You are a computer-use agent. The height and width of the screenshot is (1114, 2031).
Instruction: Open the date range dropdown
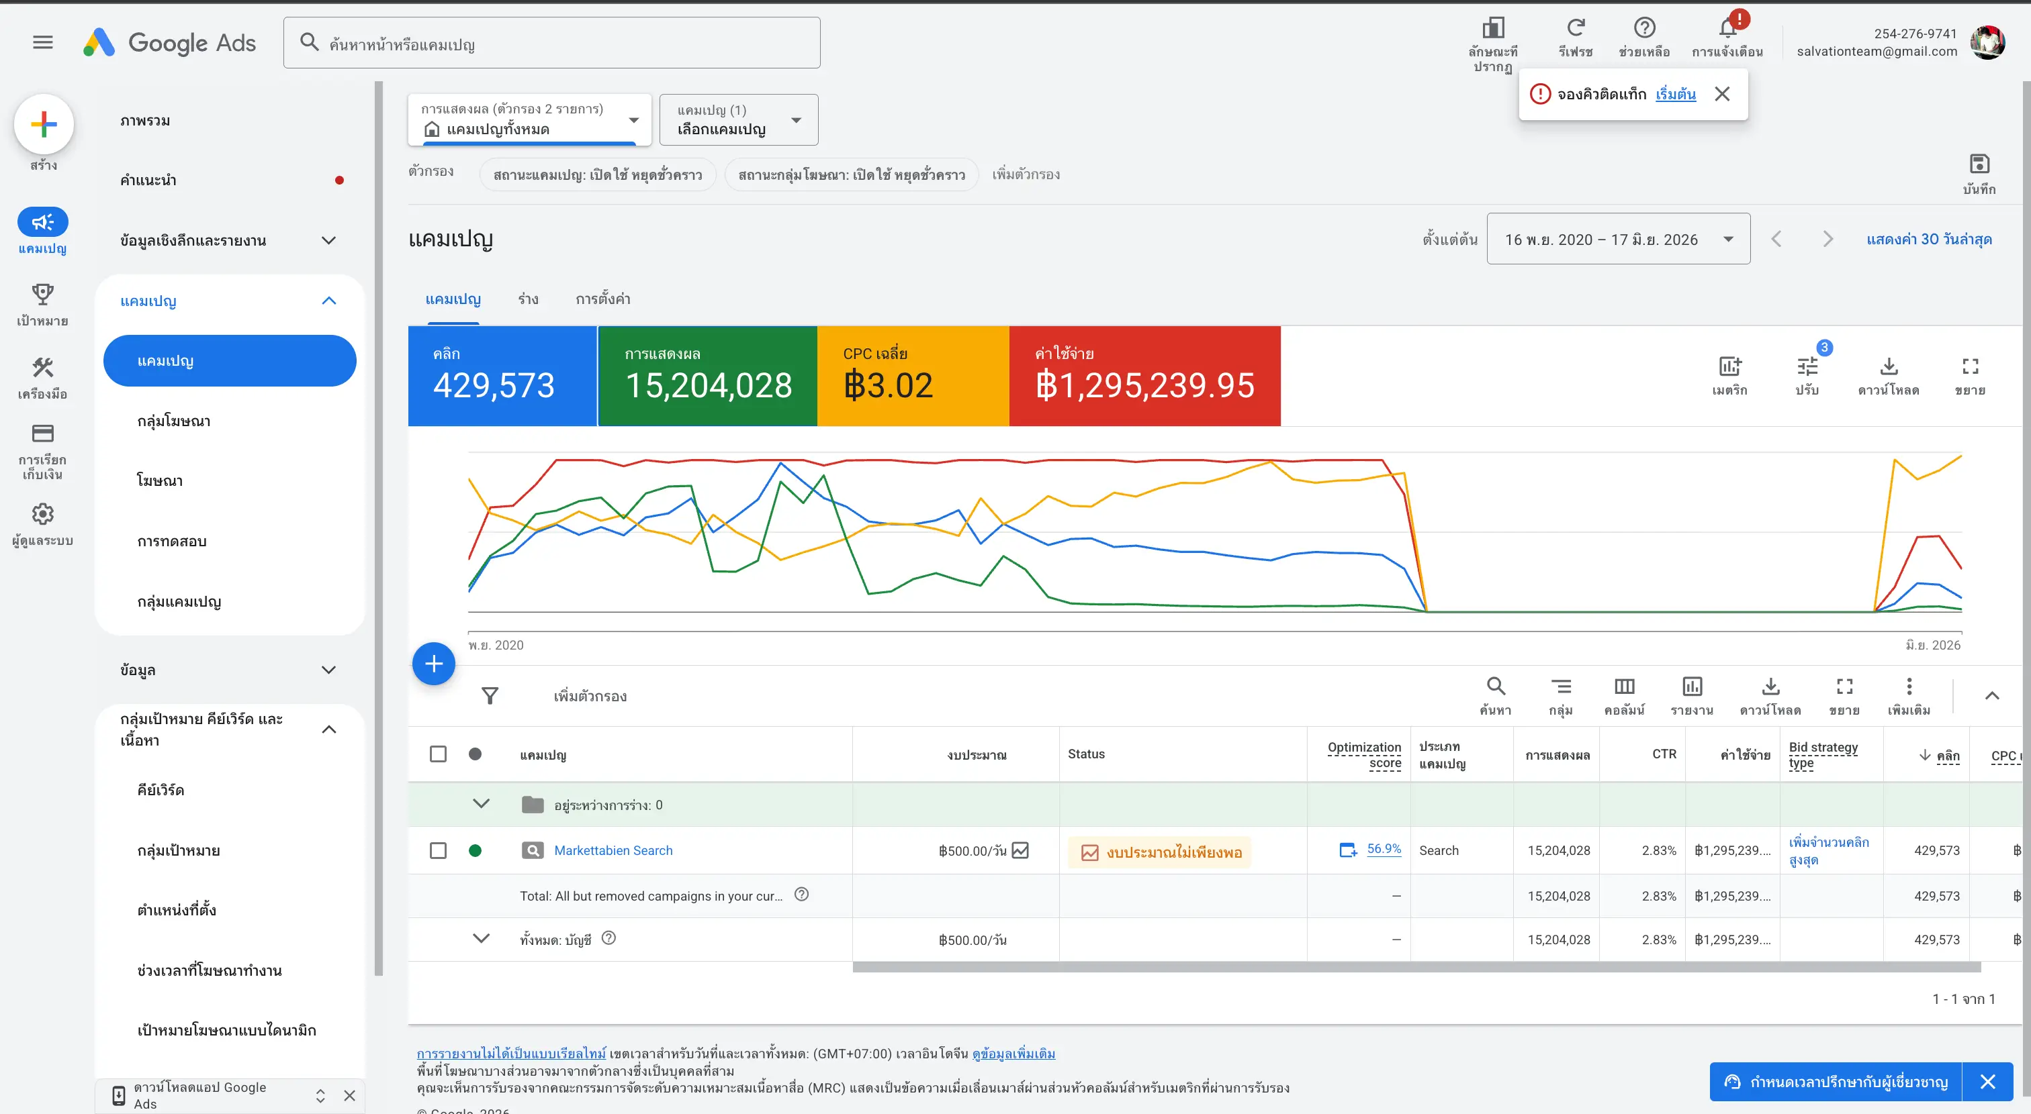[1618, 239]
